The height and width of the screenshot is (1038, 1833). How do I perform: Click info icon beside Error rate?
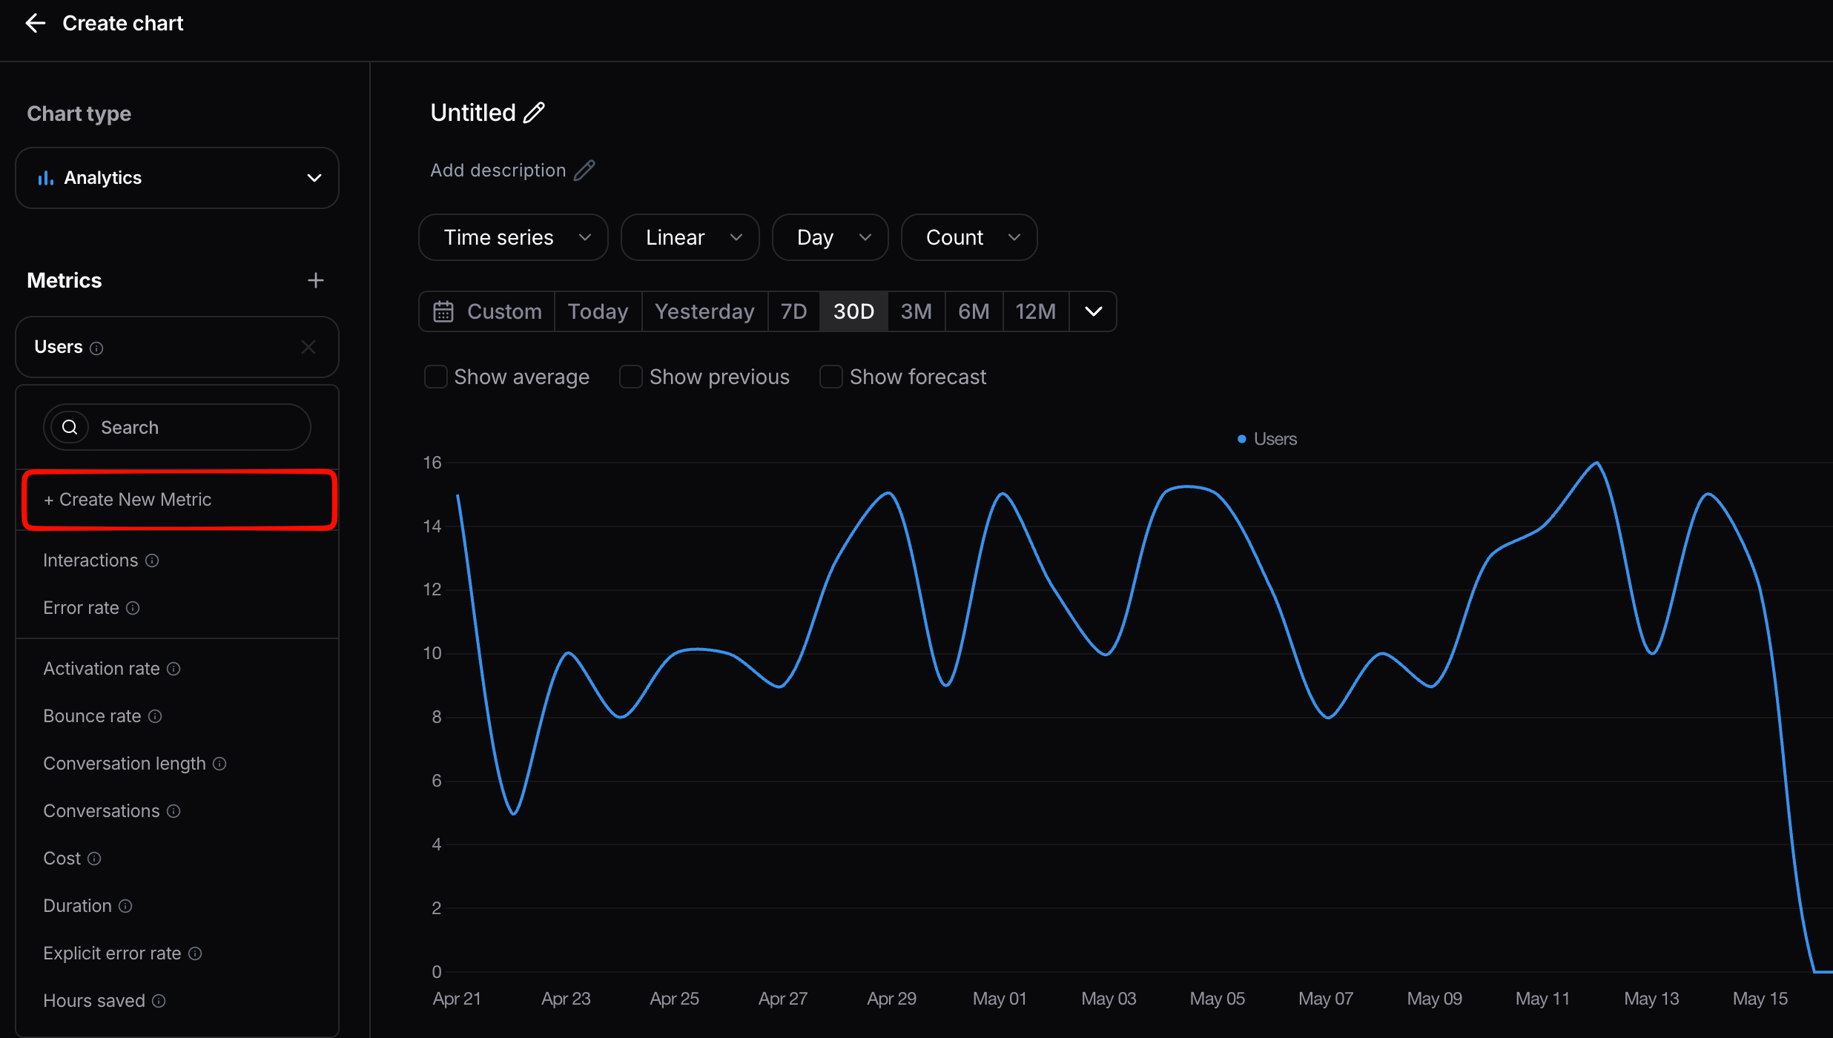(133, 608)
